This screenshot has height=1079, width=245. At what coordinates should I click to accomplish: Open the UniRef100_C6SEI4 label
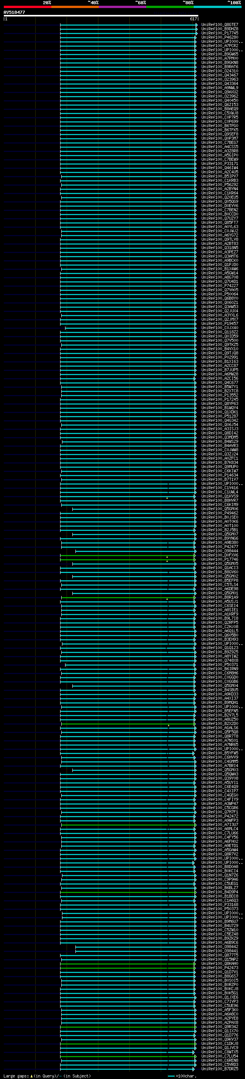tap(219, 606)
